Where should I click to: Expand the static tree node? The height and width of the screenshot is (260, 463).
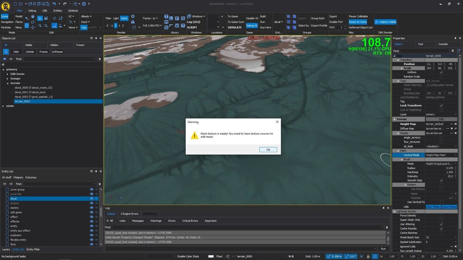point(3,106)
